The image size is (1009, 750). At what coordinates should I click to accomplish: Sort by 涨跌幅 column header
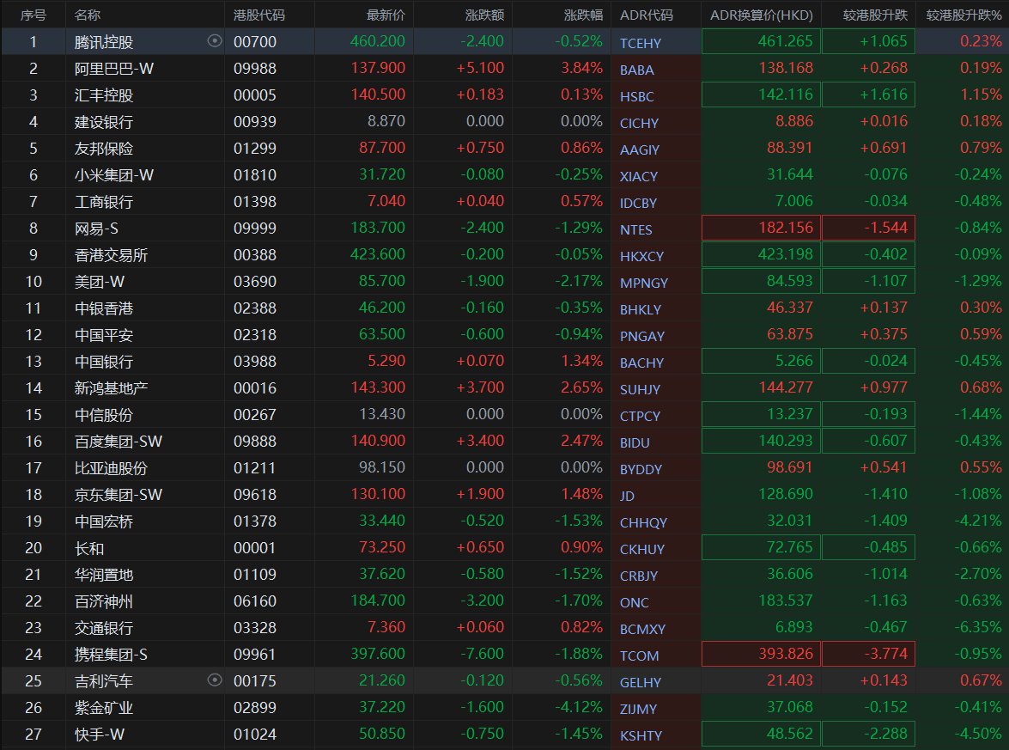point(583,15)
